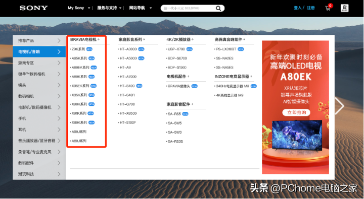Open the HT-A9 link
Image resolution: width=364 pixels, height=199 pixels.
(125, 68)
